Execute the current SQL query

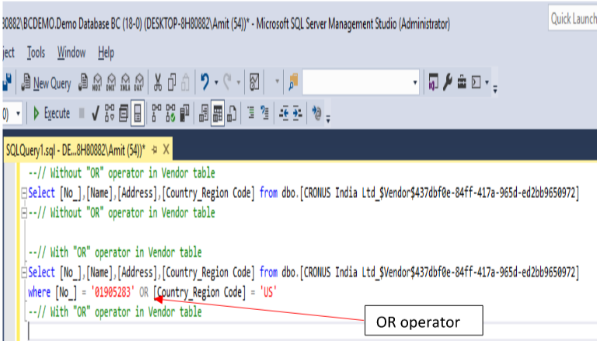(52, 113)
